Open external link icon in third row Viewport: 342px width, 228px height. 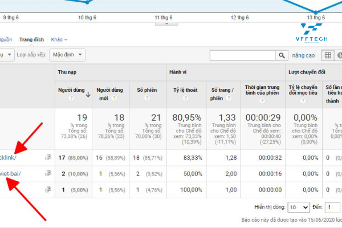click(48, 189)
